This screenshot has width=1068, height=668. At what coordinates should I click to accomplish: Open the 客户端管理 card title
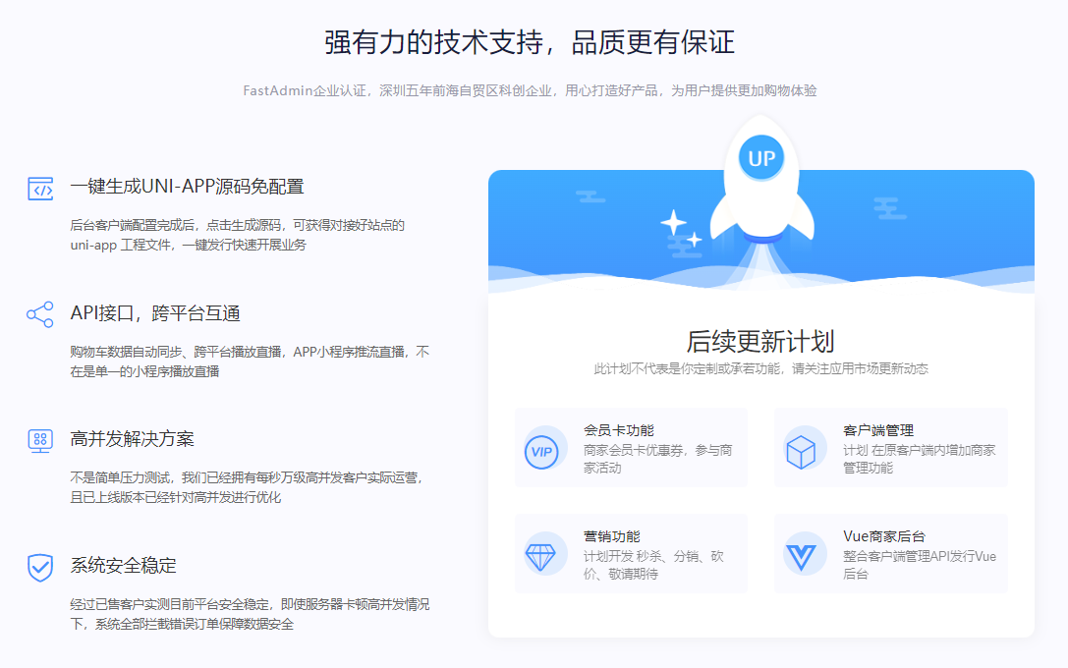point(878,430)
